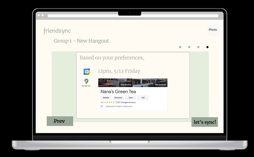Screen dimensions: 254x157
Task: Open the 1,267 Google reviews link
Action: (125, 102)
